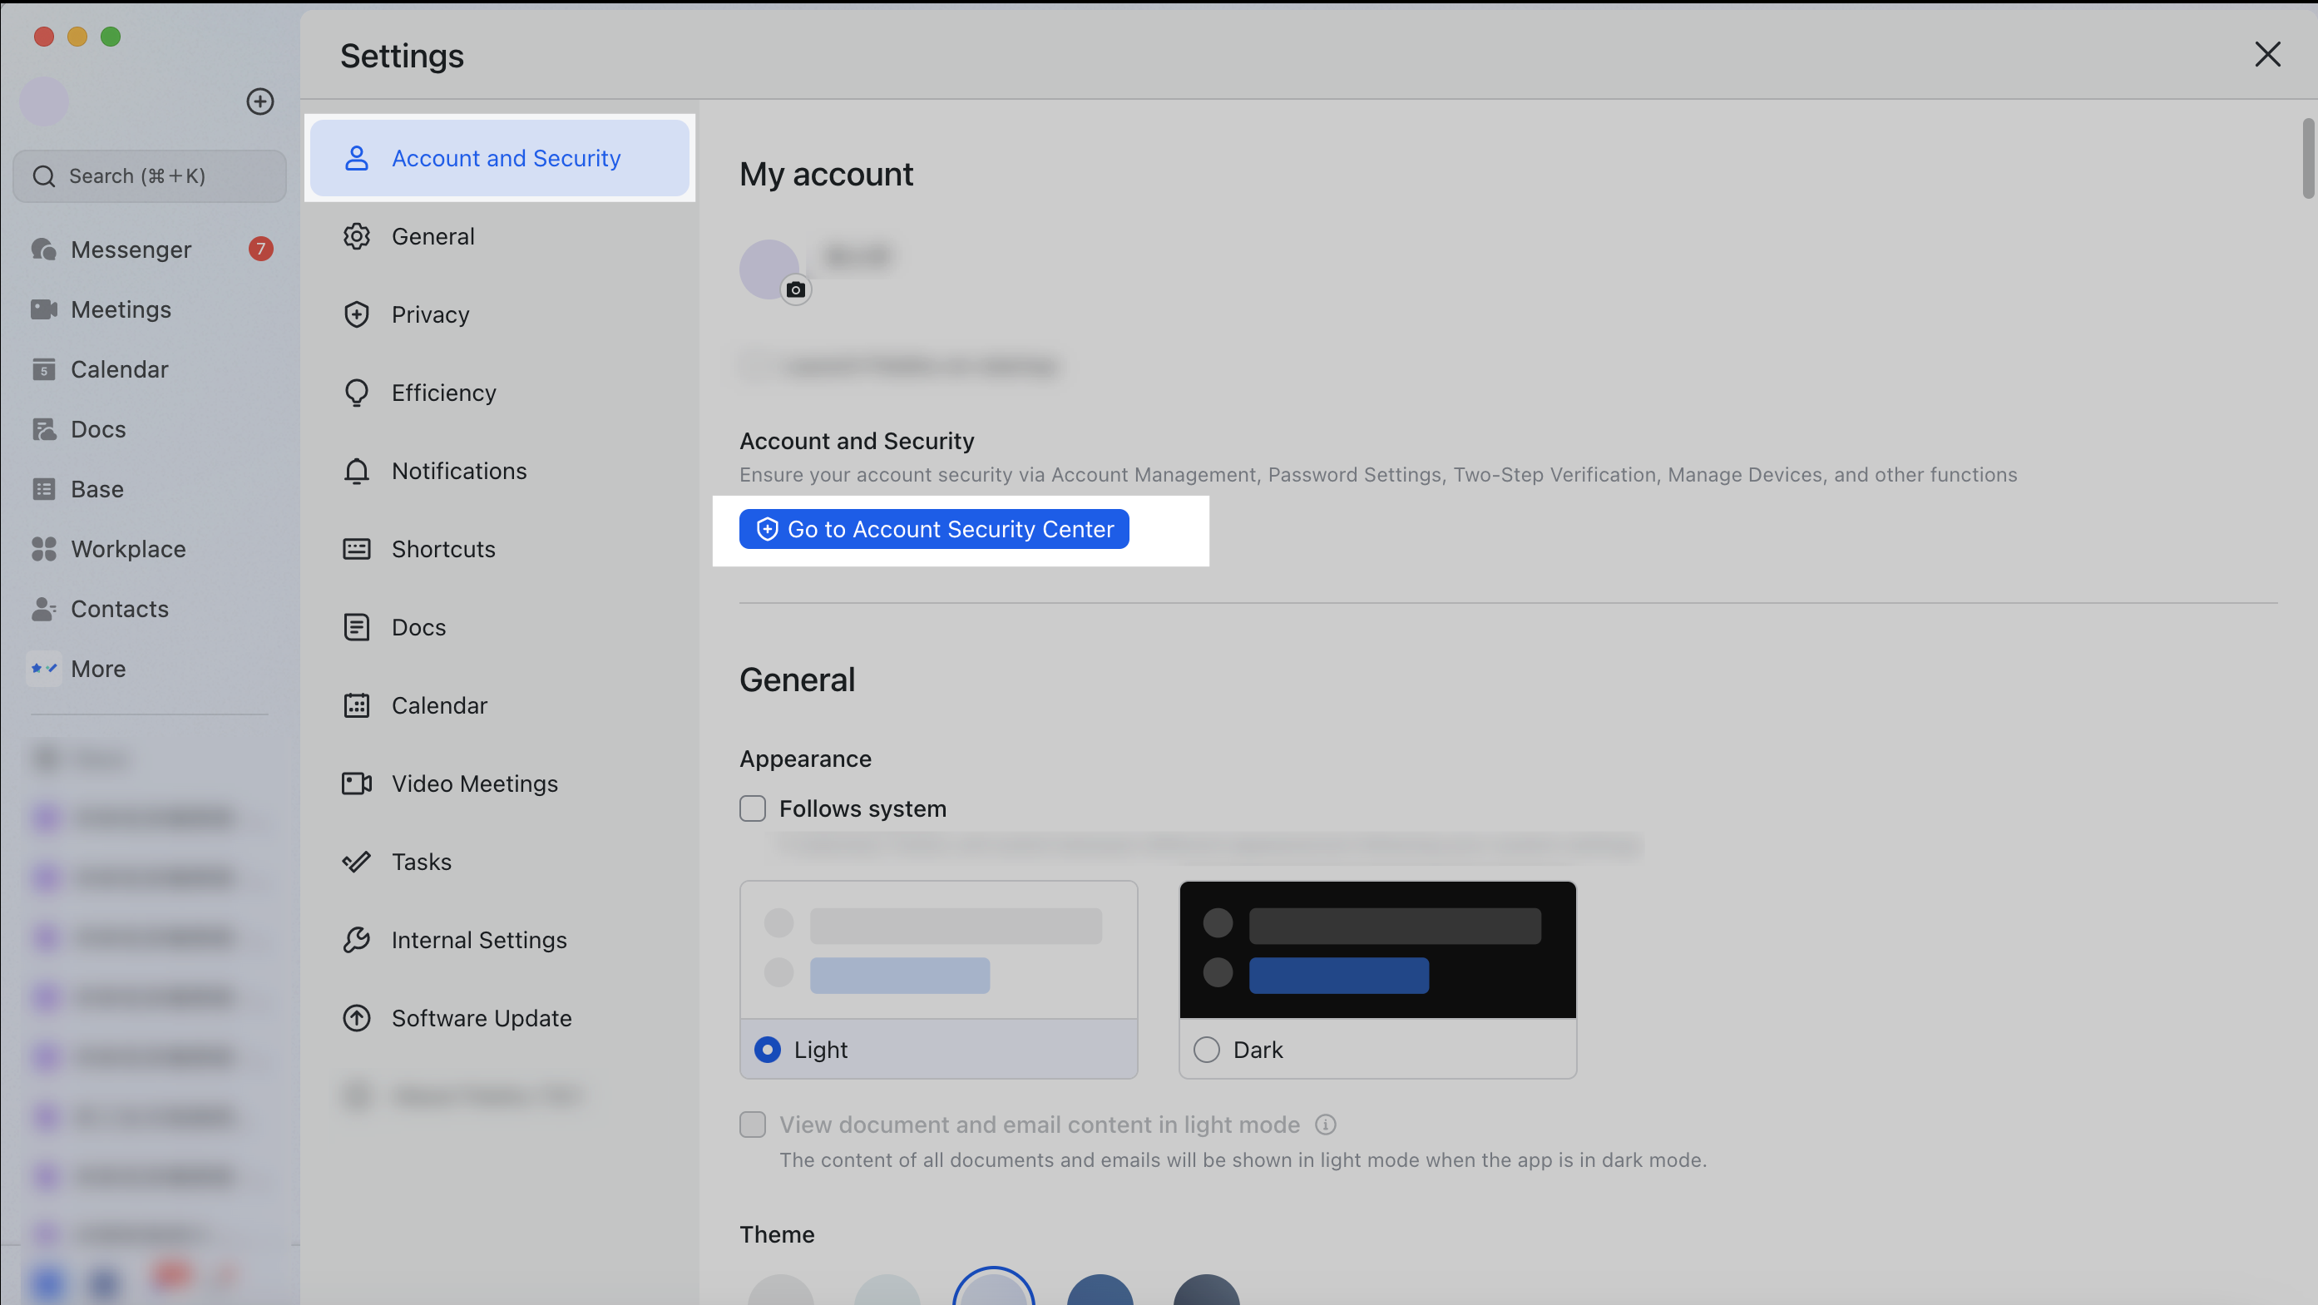Open Software Update settings

point(482,1018)
